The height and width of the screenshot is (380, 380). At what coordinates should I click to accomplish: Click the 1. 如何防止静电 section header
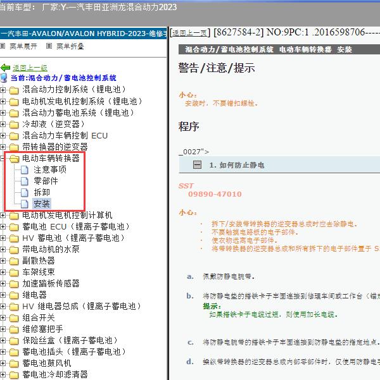[279, 165]
